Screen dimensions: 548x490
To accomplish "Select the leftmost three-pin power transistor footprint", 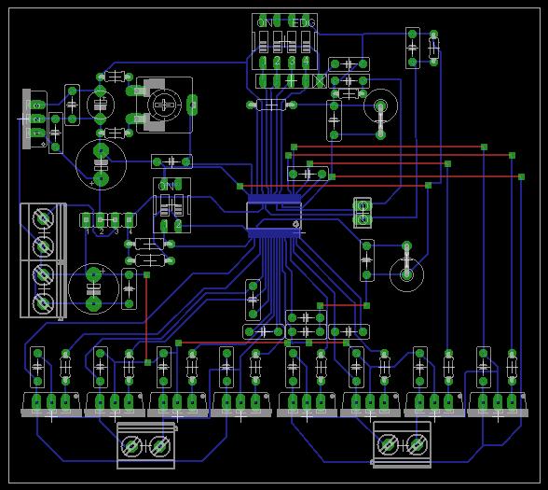I will tap(51, 404).
